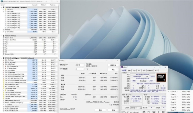The width and height of the screenshot is (193, 113).
Task: Click the lightning icon beside CPU Package Power
Action: tap(4, 89)
